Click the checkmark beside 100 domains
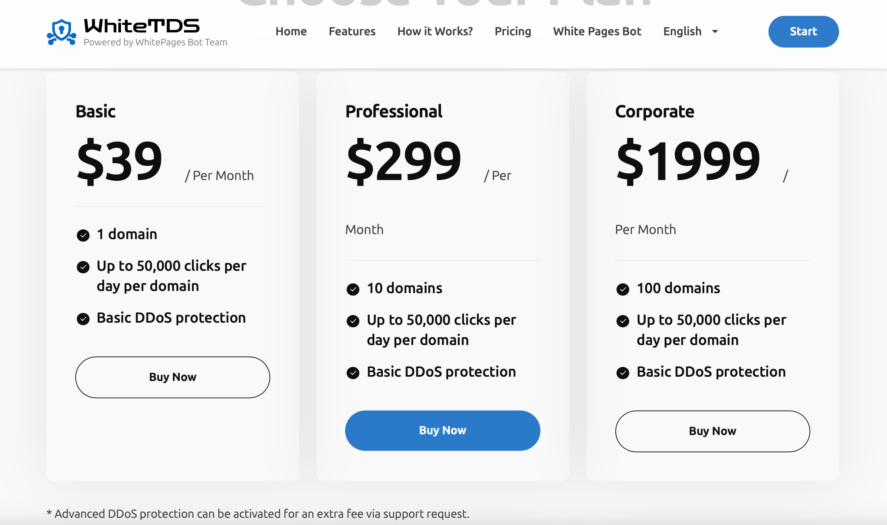Viewport: 887px width, 525px height. point(623,289)
